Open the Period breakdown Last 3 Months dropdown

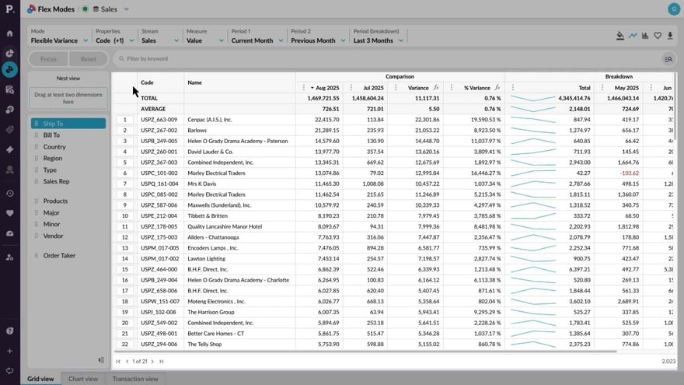(x=377, y=40)
